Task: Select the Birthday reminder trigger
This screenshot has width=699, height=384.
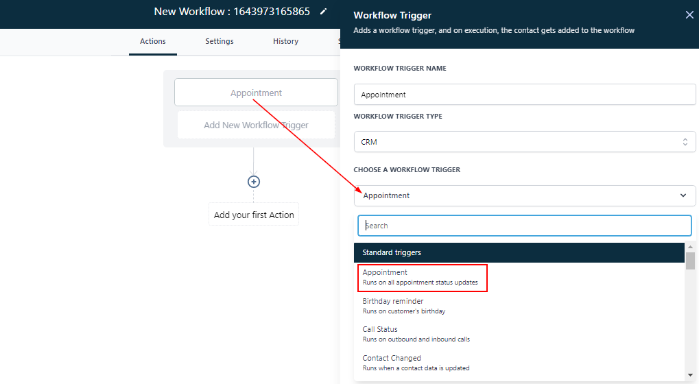Action: pos(403,306)
